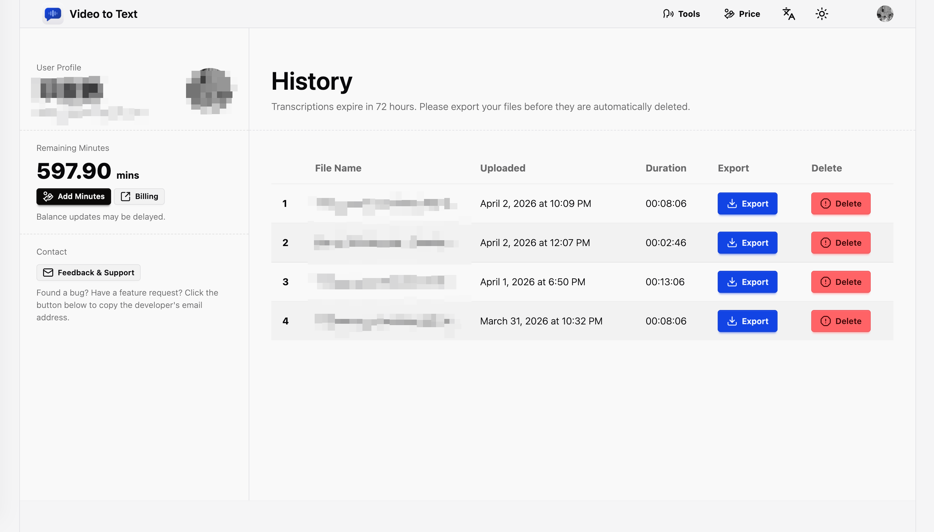Delete the fourth history entry
Image resolution: width=934 pixels, height=532 pixels.
[x=840, y=321]
